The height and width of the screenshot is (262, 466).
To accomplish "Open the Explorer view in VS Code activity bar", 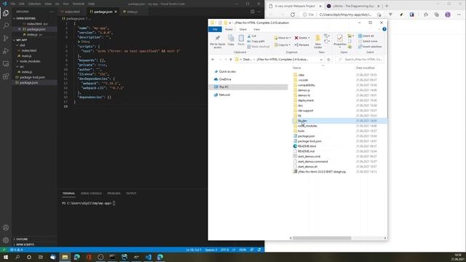I will [6, 13].
